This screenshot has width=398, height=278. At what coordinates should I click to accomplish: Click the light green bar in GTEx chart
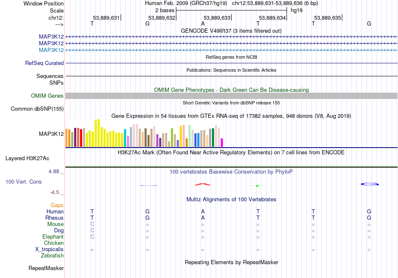189,136
